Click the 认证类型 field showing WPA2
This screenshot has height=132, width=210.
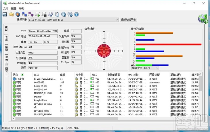(x=43, y=53)
